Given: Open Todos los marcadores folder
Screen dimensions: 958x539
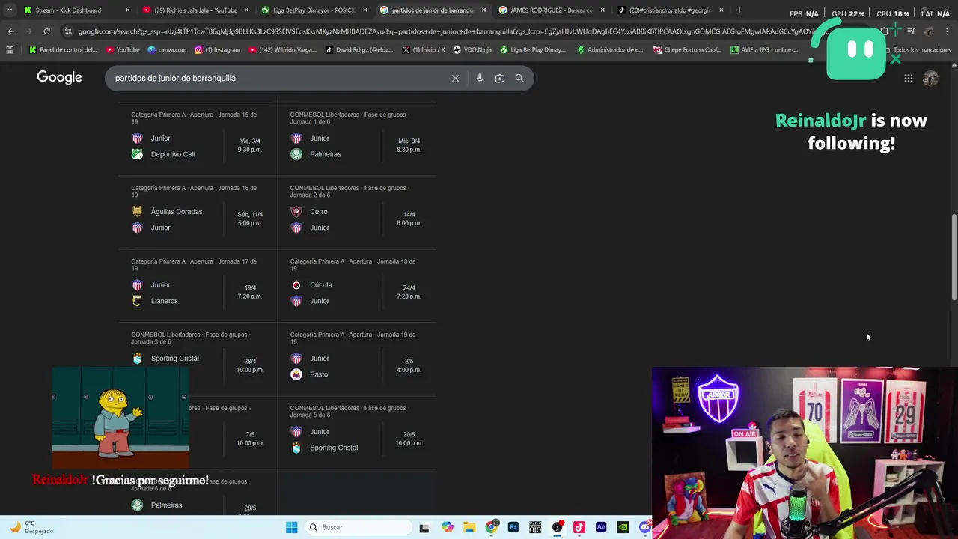Looking at the screenshot, I should point(917,49).
